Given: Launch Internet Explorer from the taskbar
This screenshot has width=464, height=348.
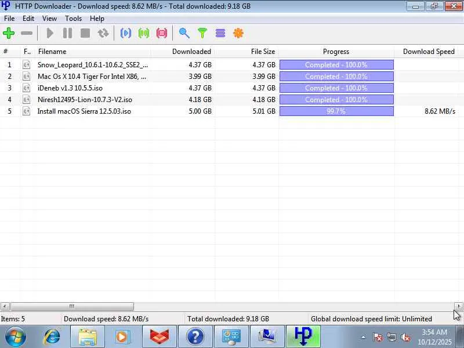Looking at the screenshot, I should (52, 337).
